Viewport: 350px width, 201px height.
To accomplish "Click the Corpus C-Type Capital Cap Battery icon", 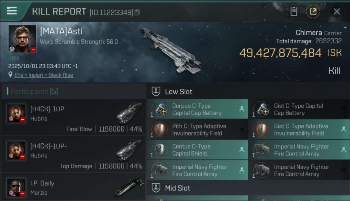I will coord(160,109).
